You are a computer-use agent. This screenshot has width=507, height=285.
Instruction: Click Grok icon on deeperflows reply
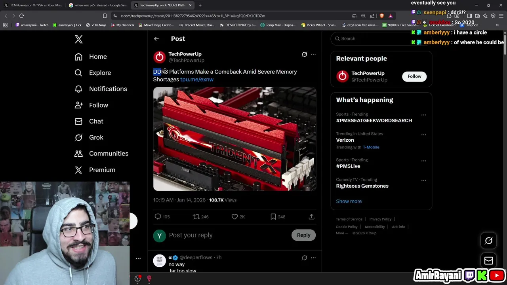click(x=304, y=258)
